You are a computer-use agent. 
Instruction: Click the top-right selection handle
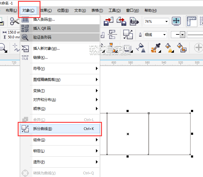tap(192, 111)
